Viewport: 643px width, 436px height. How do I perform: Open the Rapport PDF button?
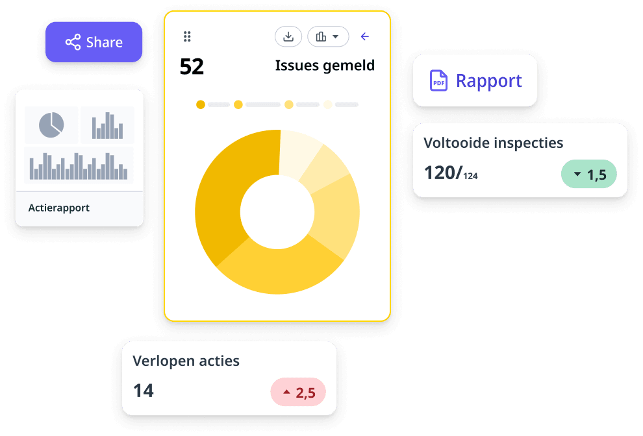coord(475,80)
